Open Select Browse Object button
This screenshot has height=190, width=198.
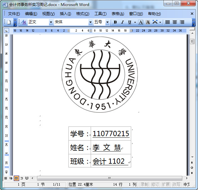pyautogui.click(x=192, y=167)
